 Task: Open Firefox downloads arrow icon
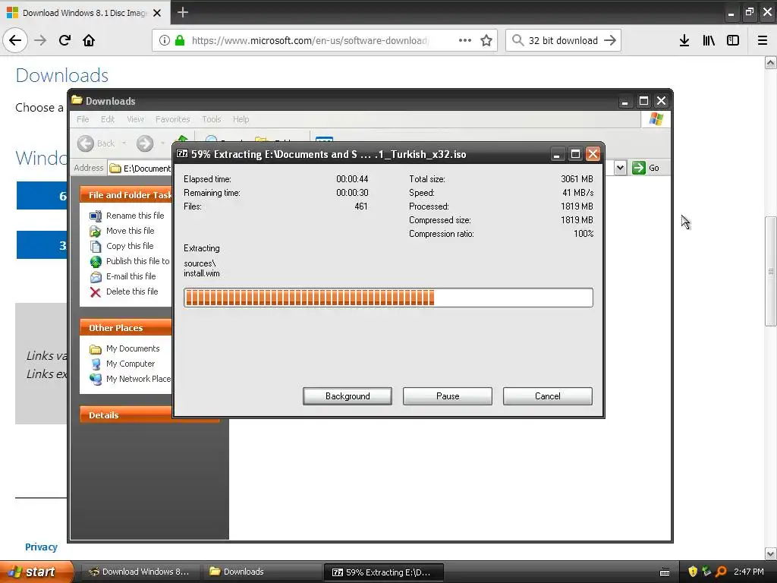pos(684,40)
